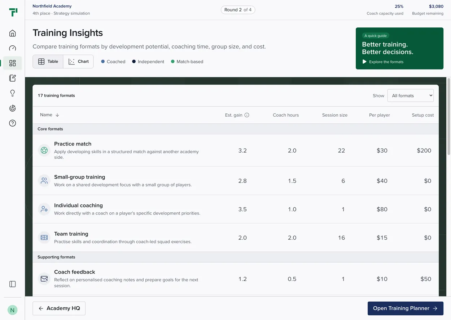Click the Practice match ball icon

pyautogui.click(x=44, y=150)
